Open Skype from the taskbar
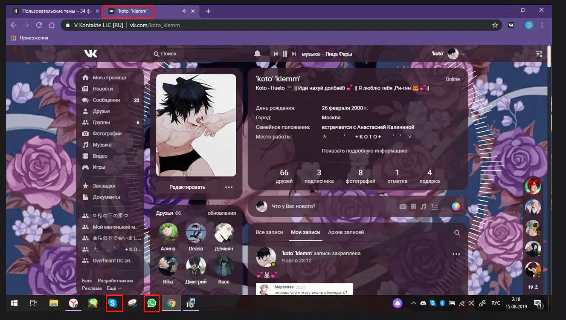Screen dimensions: 566x320 (113, 303)
